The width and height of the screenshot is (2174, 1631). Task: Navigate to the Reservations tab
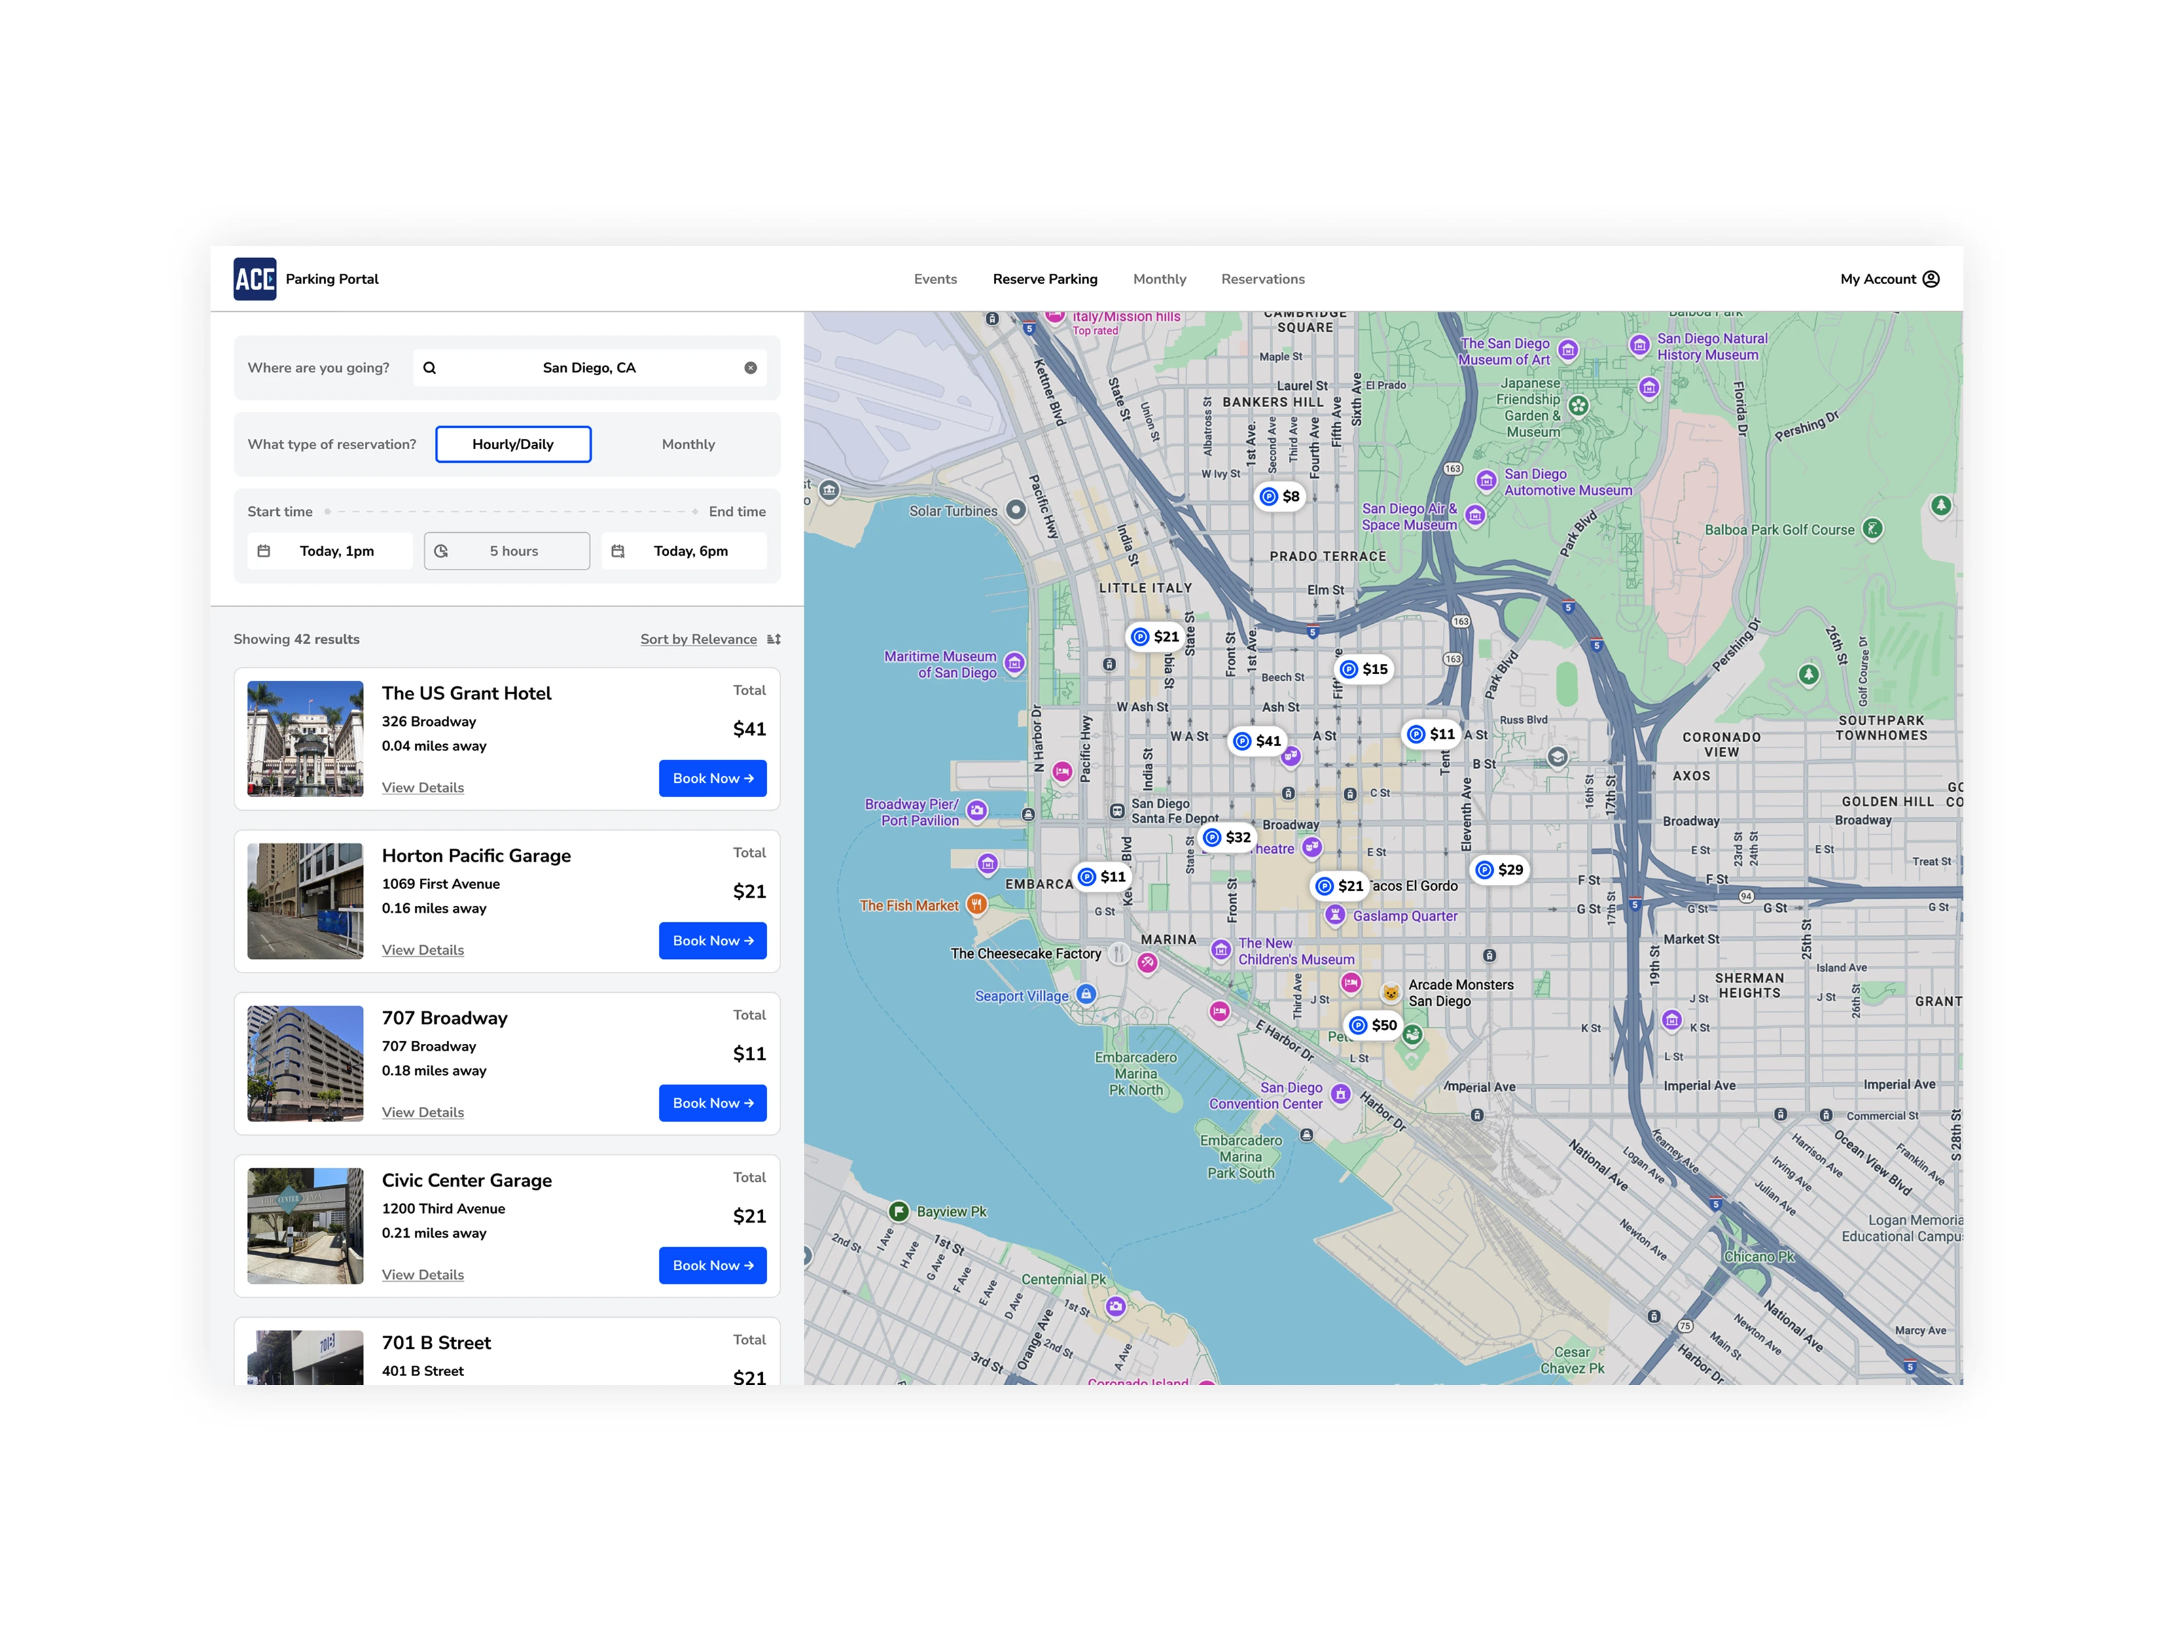coord(1262,279)
